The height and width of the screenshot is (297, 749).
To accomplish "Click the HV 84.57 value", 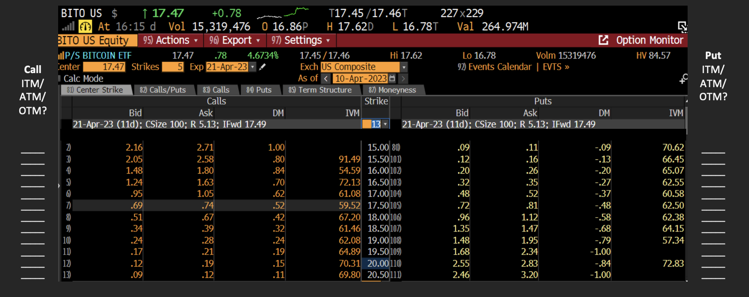I will (x=653, y=56).
